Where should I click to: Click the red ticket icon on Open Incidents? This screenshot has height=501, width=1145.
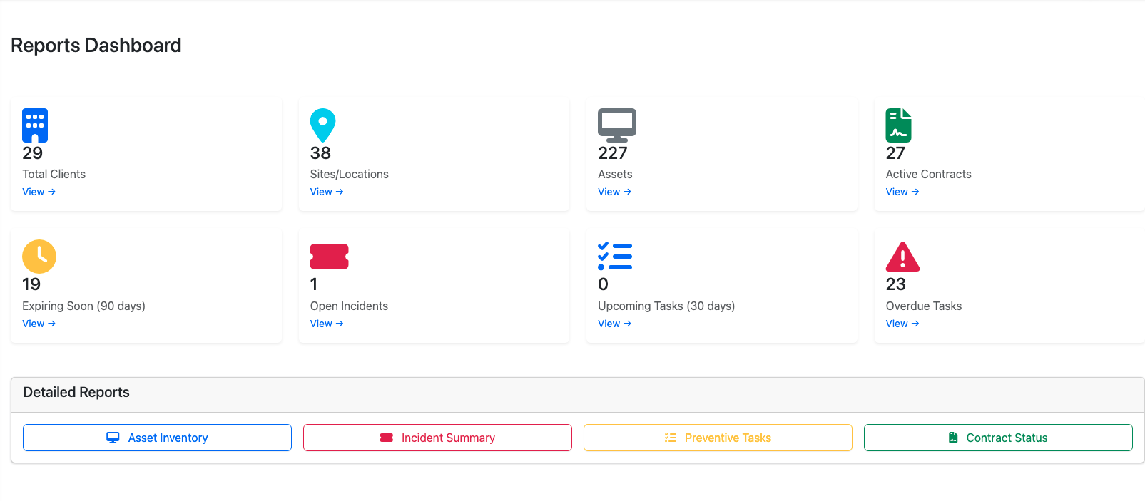(329, 257)
